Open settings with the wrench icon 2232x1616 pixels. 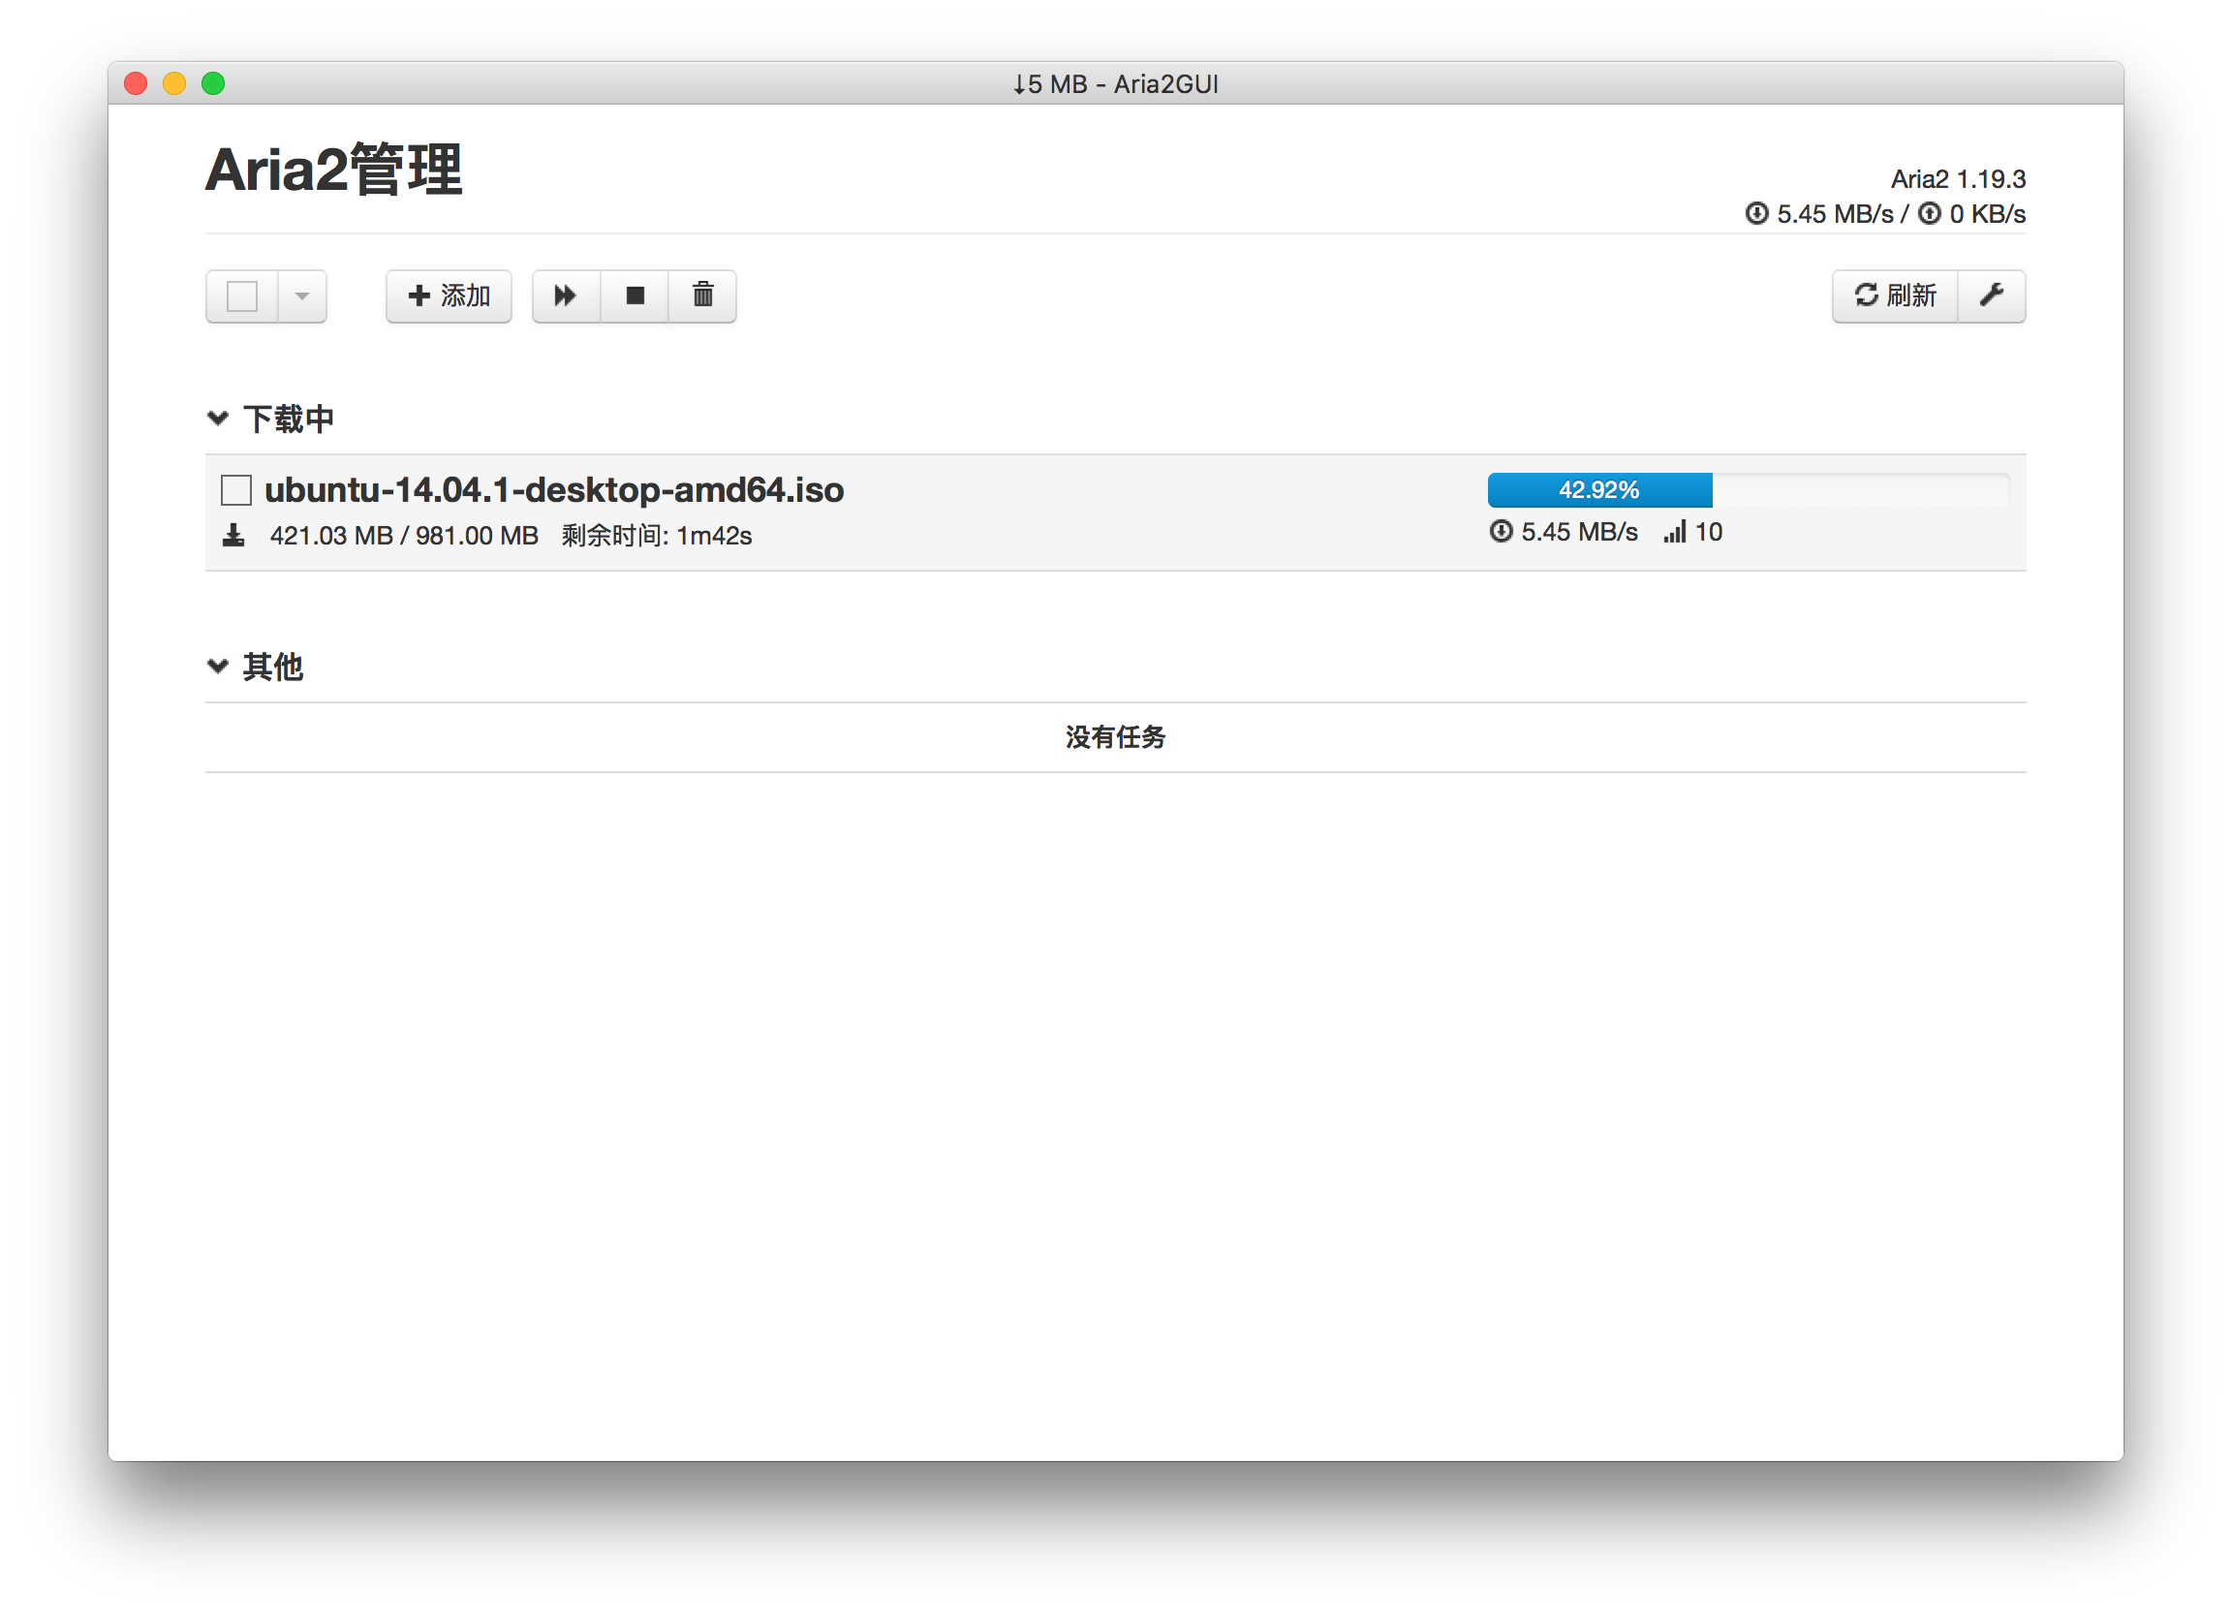(1991, 295)
